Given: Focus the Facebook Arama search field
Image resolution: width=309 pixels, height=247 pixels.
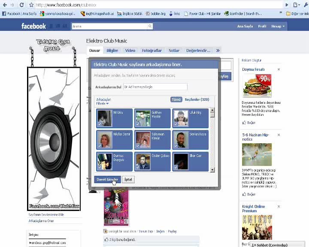Looking at the screenshot, I should click(110, 26).
